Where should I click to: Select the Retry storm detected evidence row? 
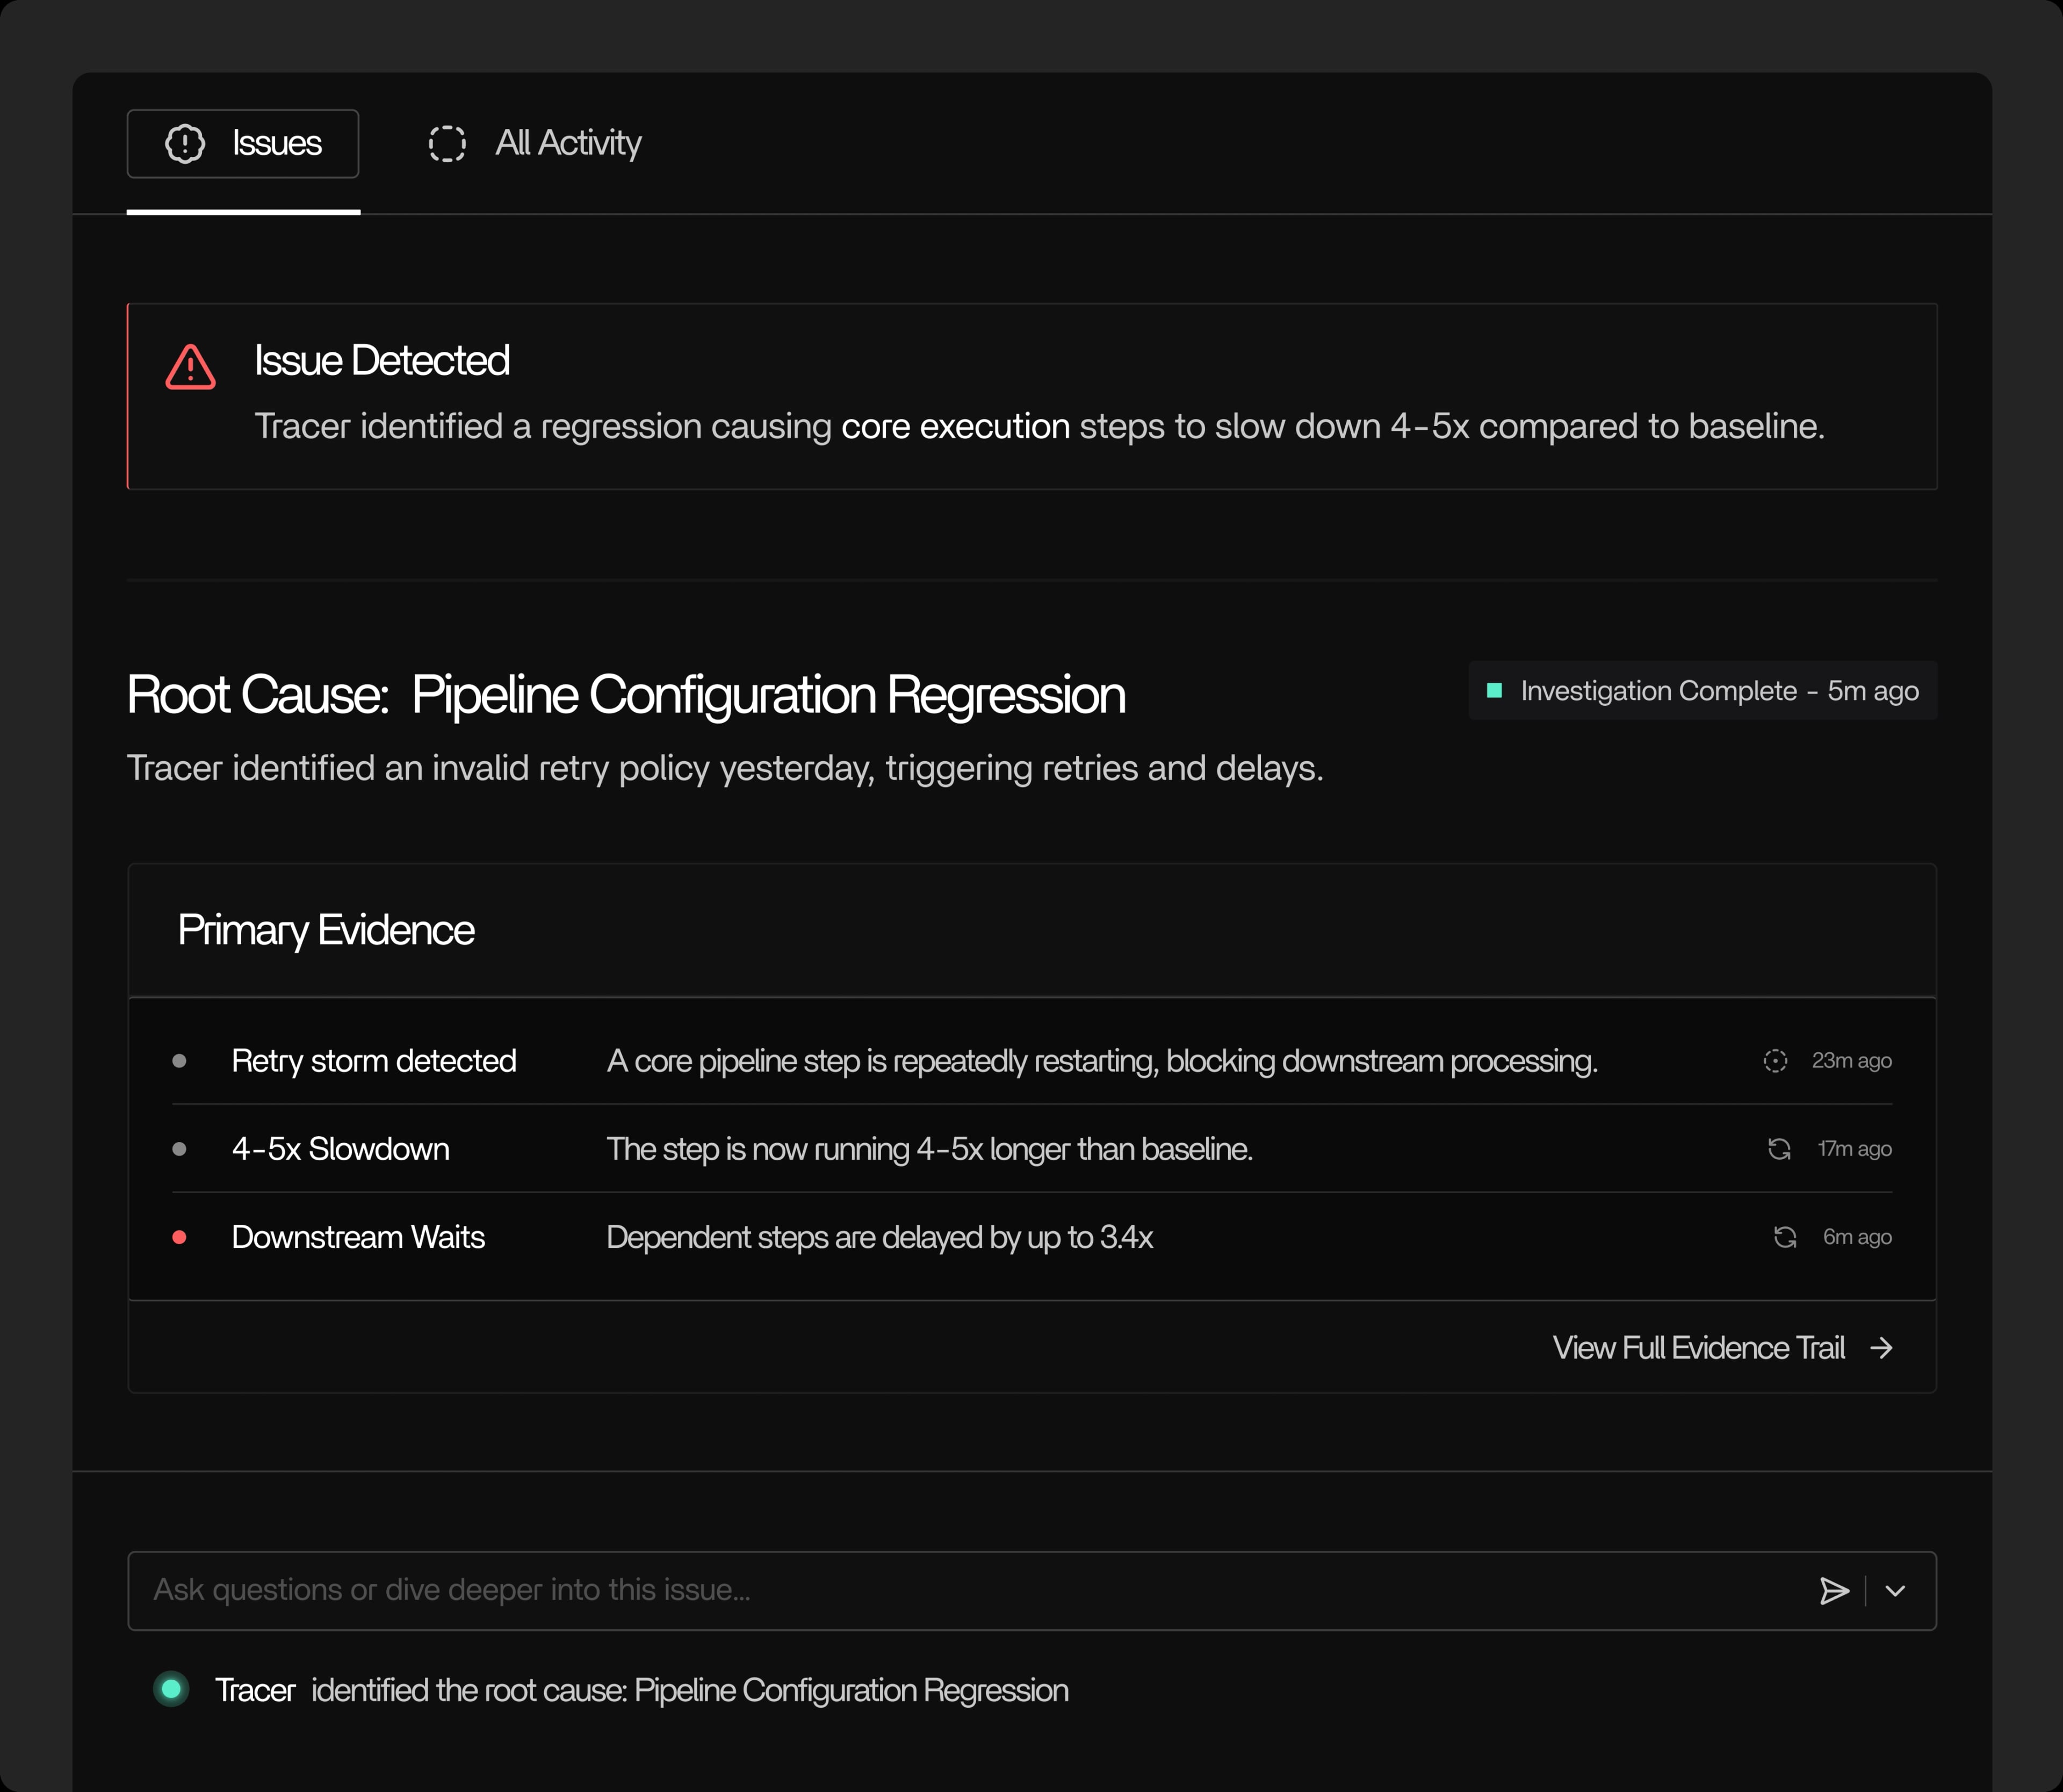[x=373, y=1061]
